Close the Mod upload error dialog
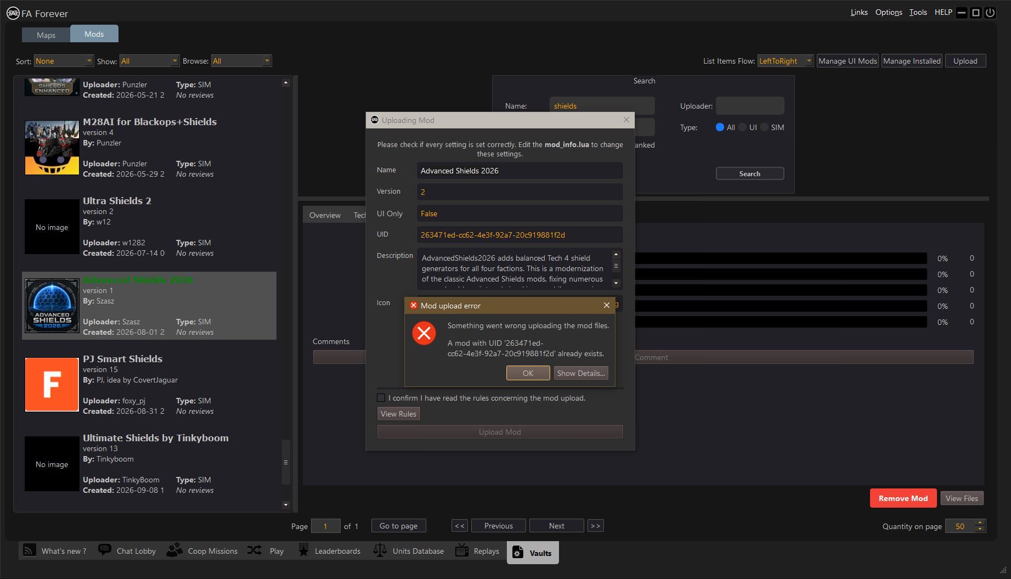Image resolution: width=1011 pixels, height=579 pixels. [606, 305]
